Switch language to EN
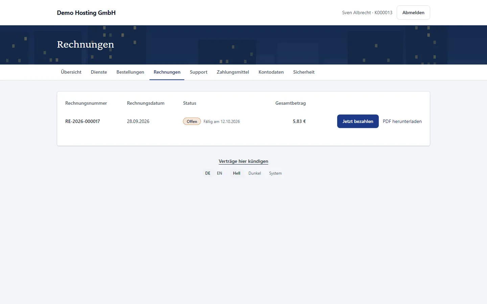 click(x=219, y=173)
